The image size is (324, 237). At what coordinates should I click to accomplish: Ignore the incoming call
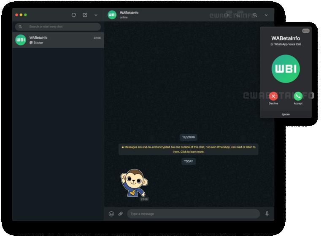pyautogui.click(x=286, y=114)
